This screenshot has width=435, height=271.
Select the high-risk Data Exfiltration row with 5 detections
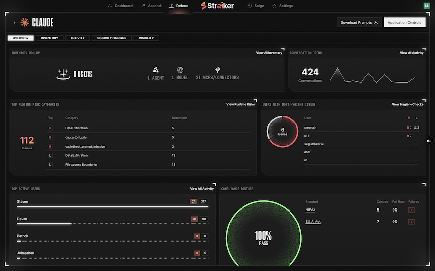tap(148, 128)
